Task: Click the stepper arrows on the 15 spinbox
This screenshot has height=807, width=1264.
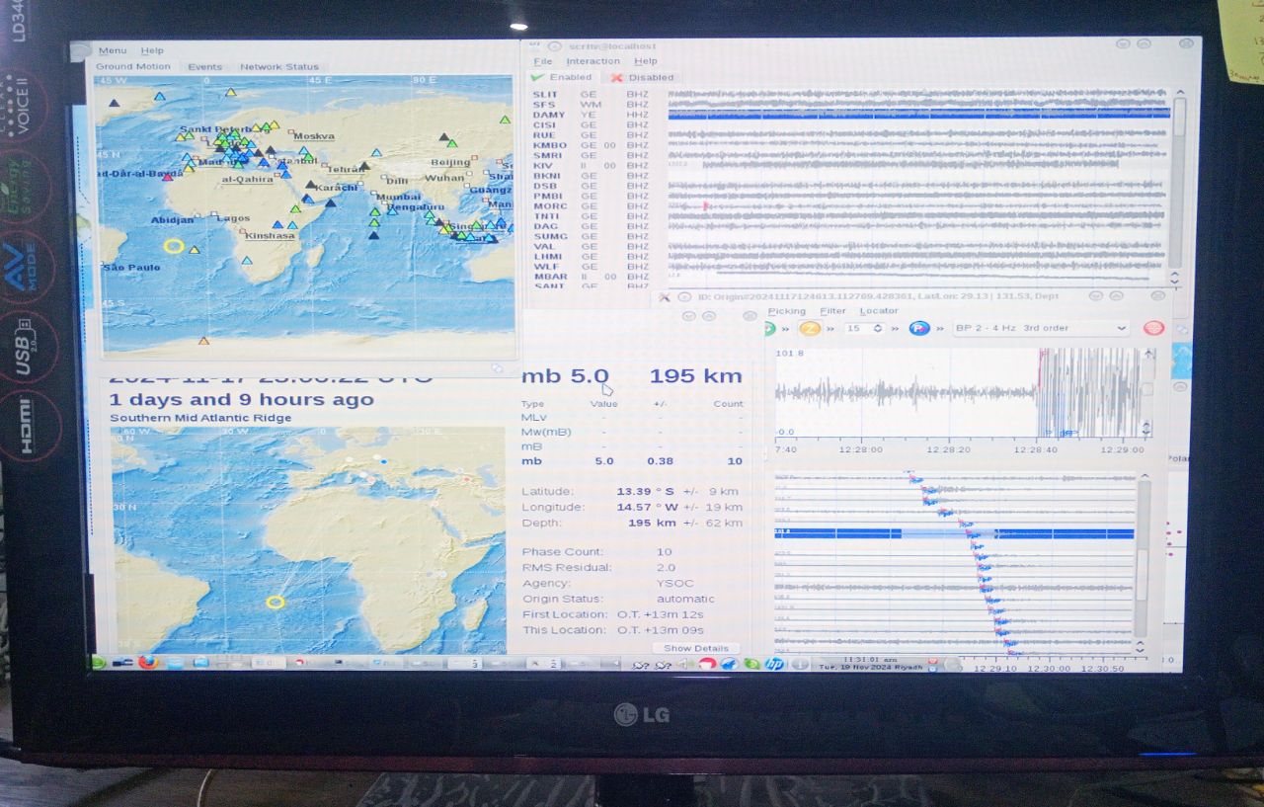Action: pos(878,328)
